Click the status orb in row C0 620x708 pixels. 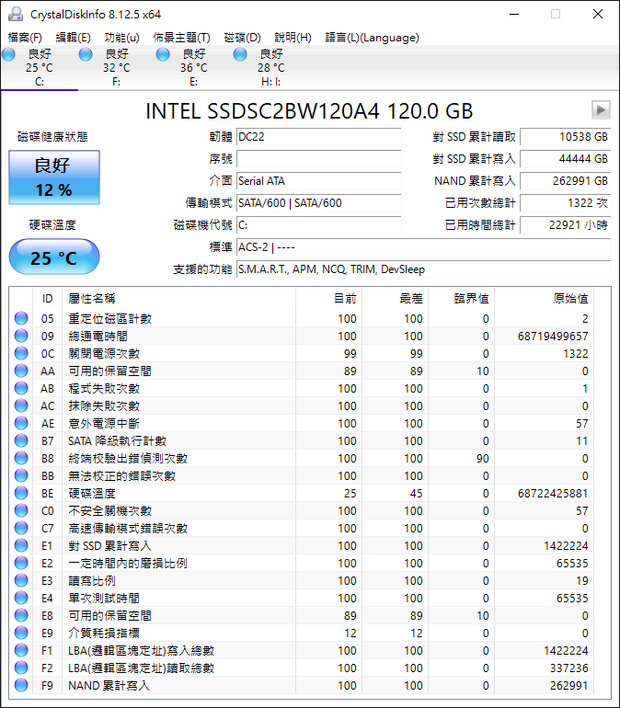click(21, 510)
